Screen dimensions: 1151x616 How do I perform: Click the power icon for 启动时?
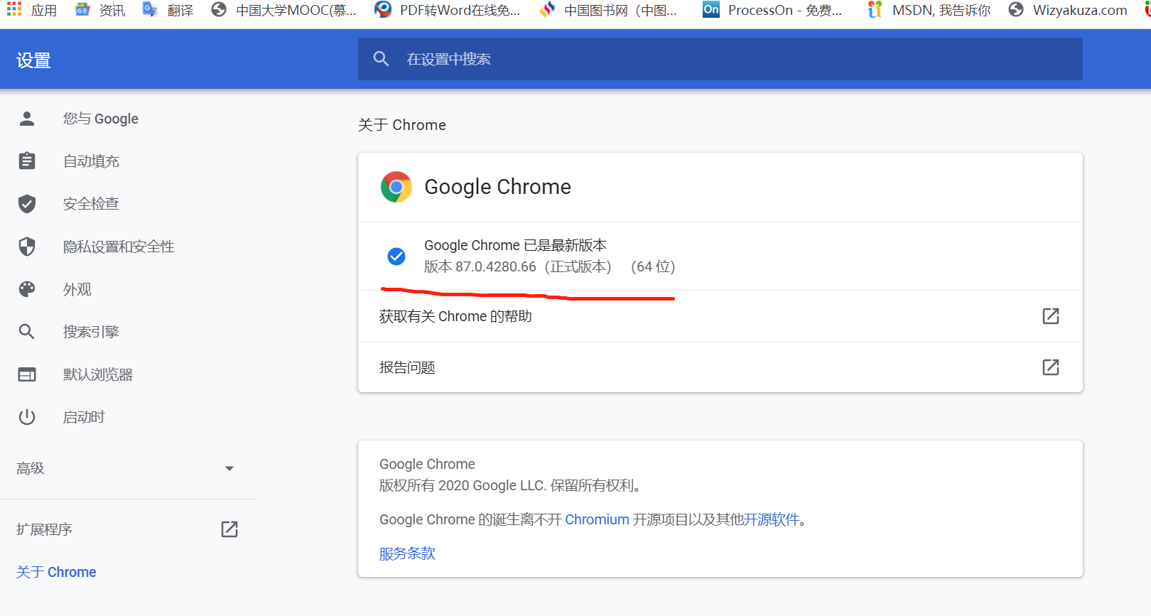(x=27, y=417)
